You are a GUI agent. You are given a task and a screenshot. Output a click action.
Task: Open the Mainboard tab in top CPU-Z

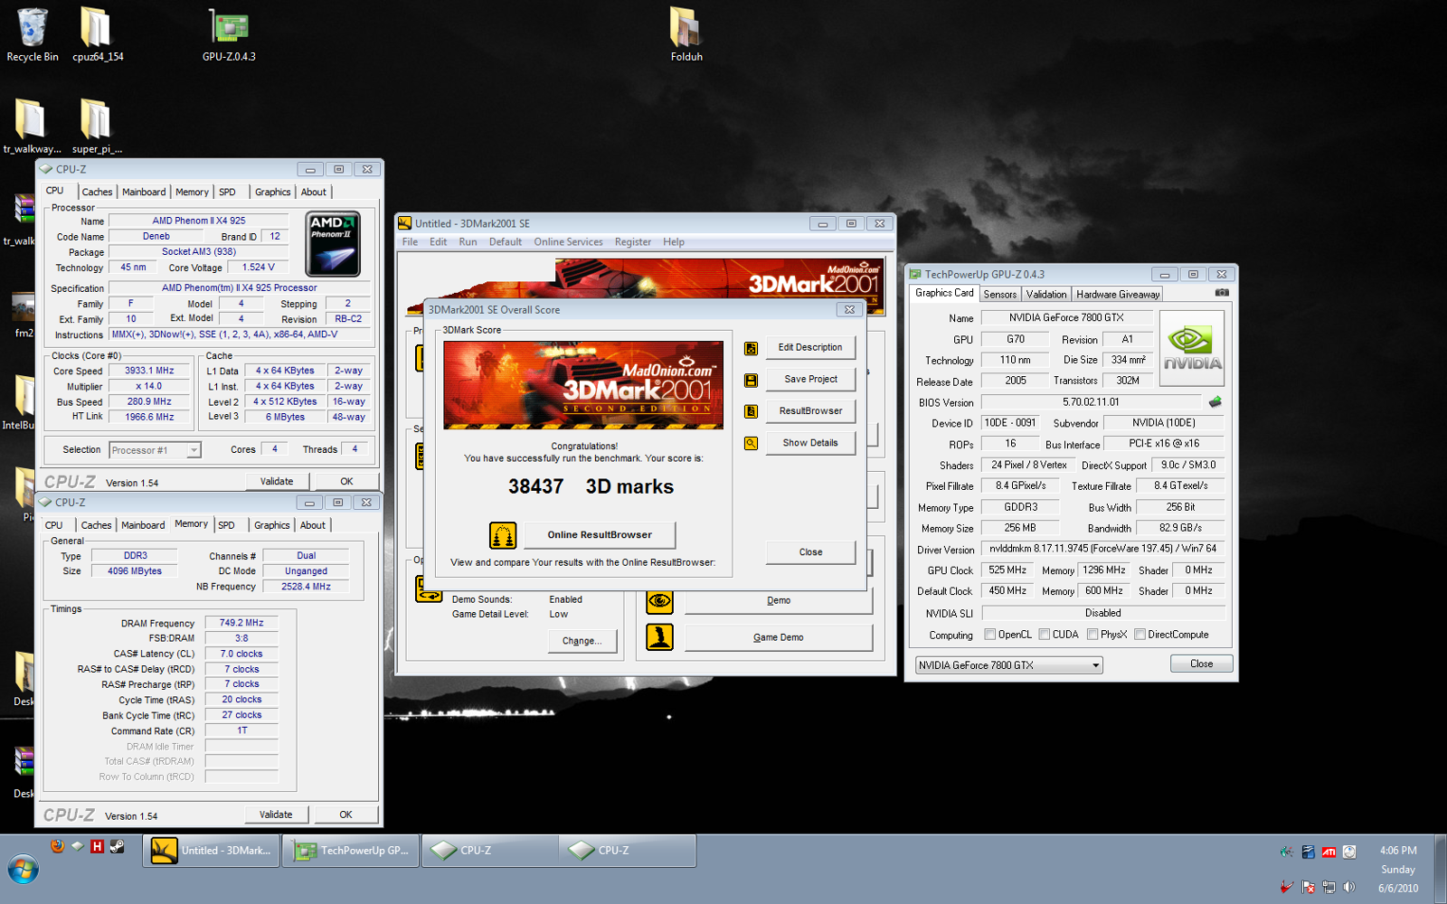click(x=144, y=192)
